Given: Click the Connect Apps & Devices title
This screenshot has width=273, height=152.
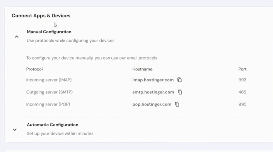Looking at the screenshot, I should coord(41,16).
